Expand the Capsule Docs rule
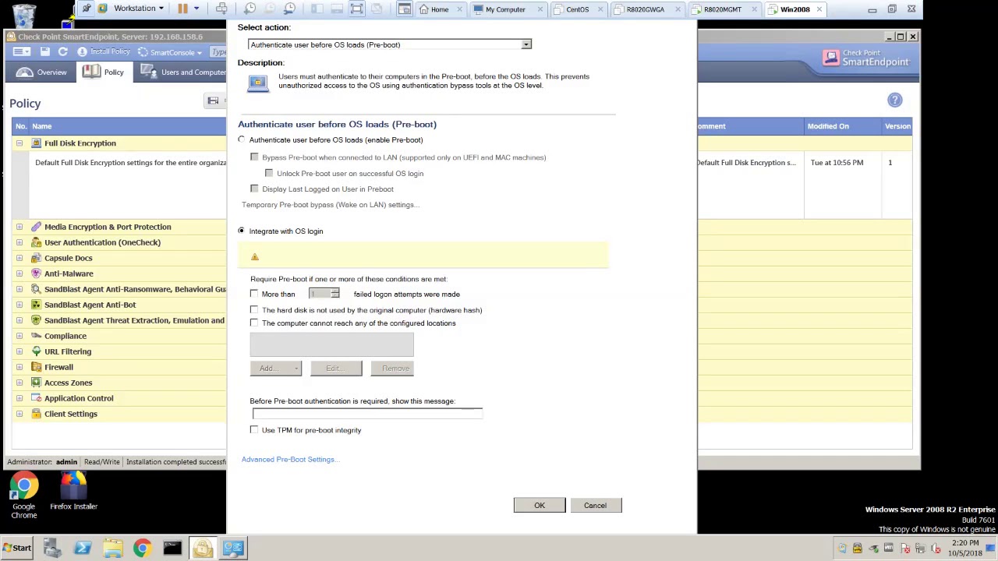 coord(19,258)
